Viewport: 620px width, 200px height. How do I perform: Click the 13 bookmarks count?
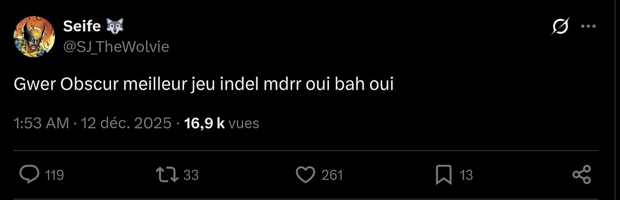(x=466, y=175)
